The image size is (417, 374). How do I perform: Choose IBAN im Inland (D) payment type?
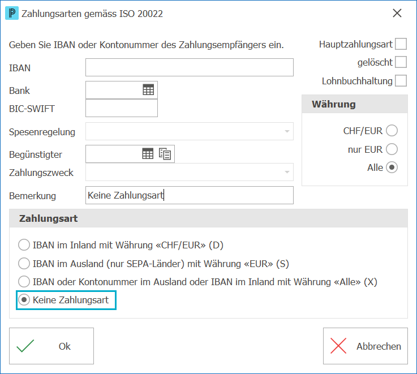[x=24, y=245]
